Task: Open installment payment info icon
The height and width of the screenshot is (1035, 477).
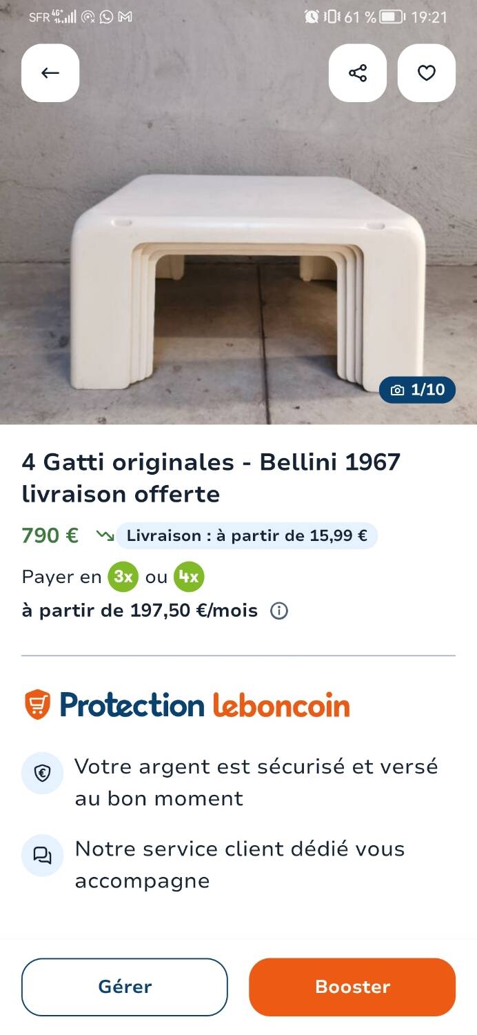Action: (279, 611)
